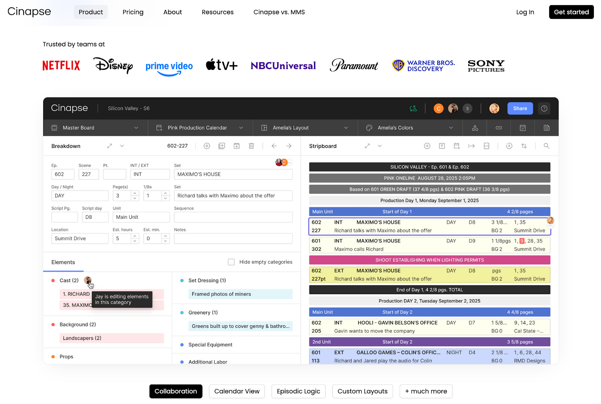Expand Stripboard panel with diagonal arrows icon
This screenshot has height=404, width=601.
(x=367, y=146)
